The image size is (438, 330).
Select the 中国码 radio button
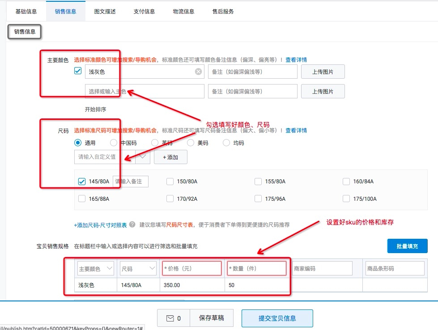click(x=114, y=143)
